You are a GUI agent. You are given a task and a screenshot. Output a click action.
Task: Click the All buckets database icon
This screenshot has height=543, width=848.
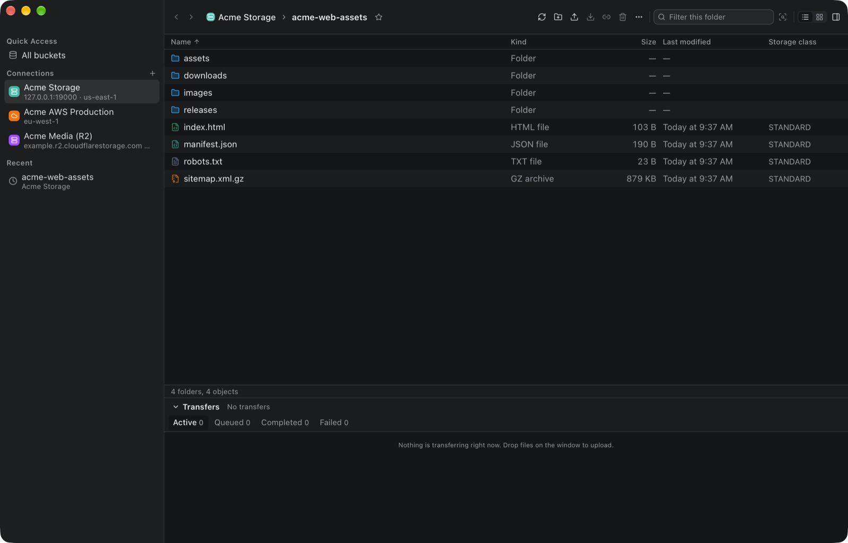tap(13, 55)
